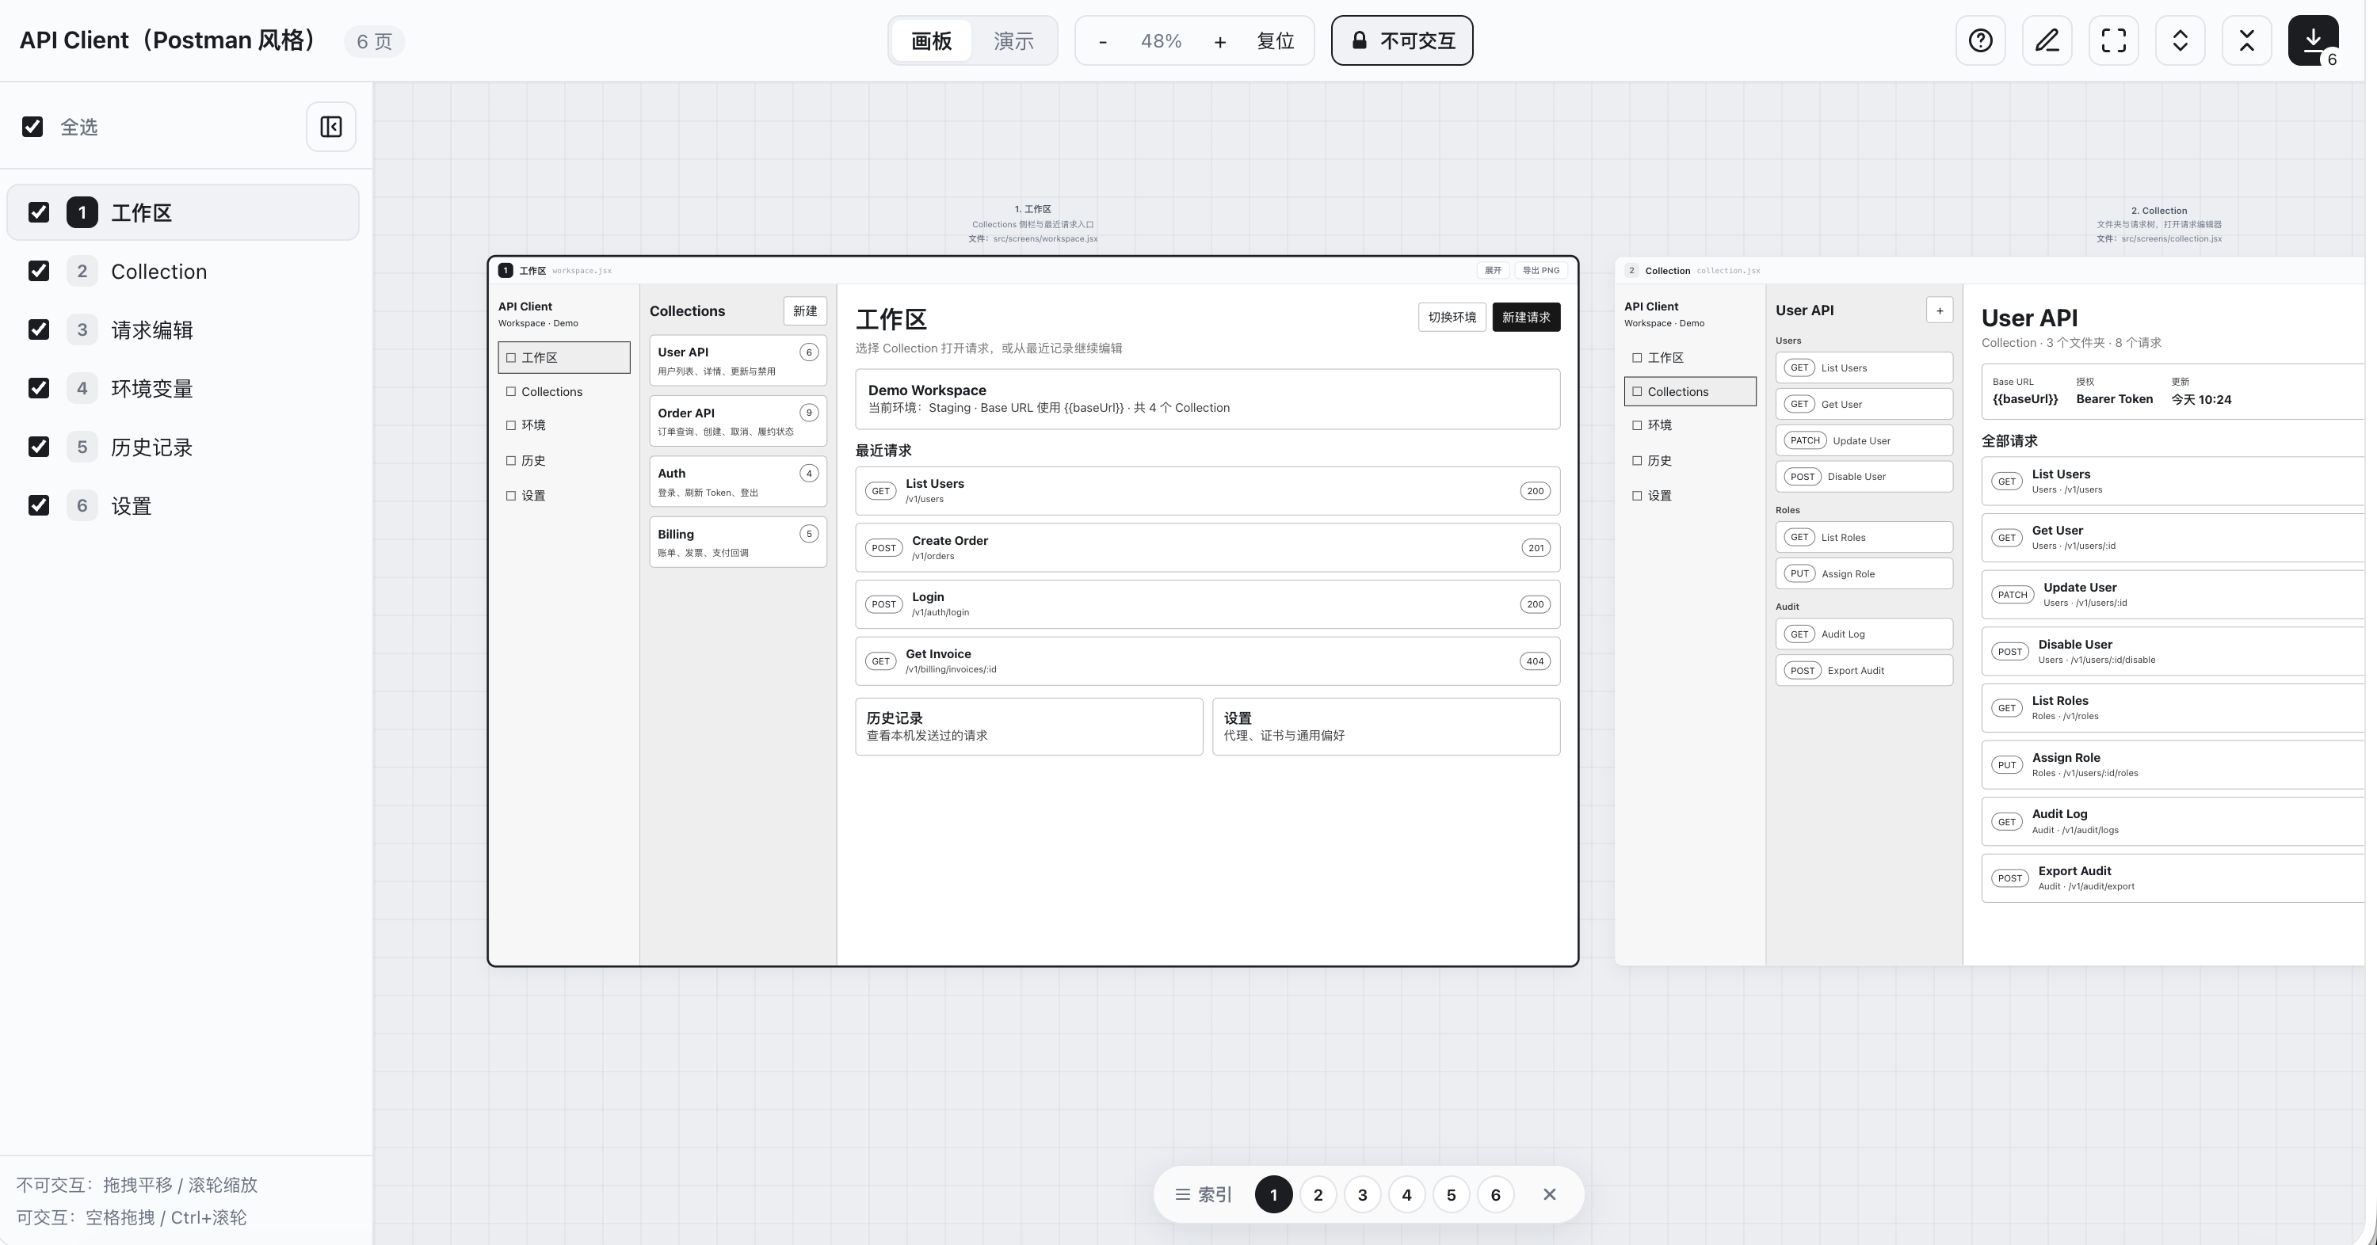Uncheck the 环境变量 page checkbox
This screenshot has height=1245, width=2377.
point(39,388)
